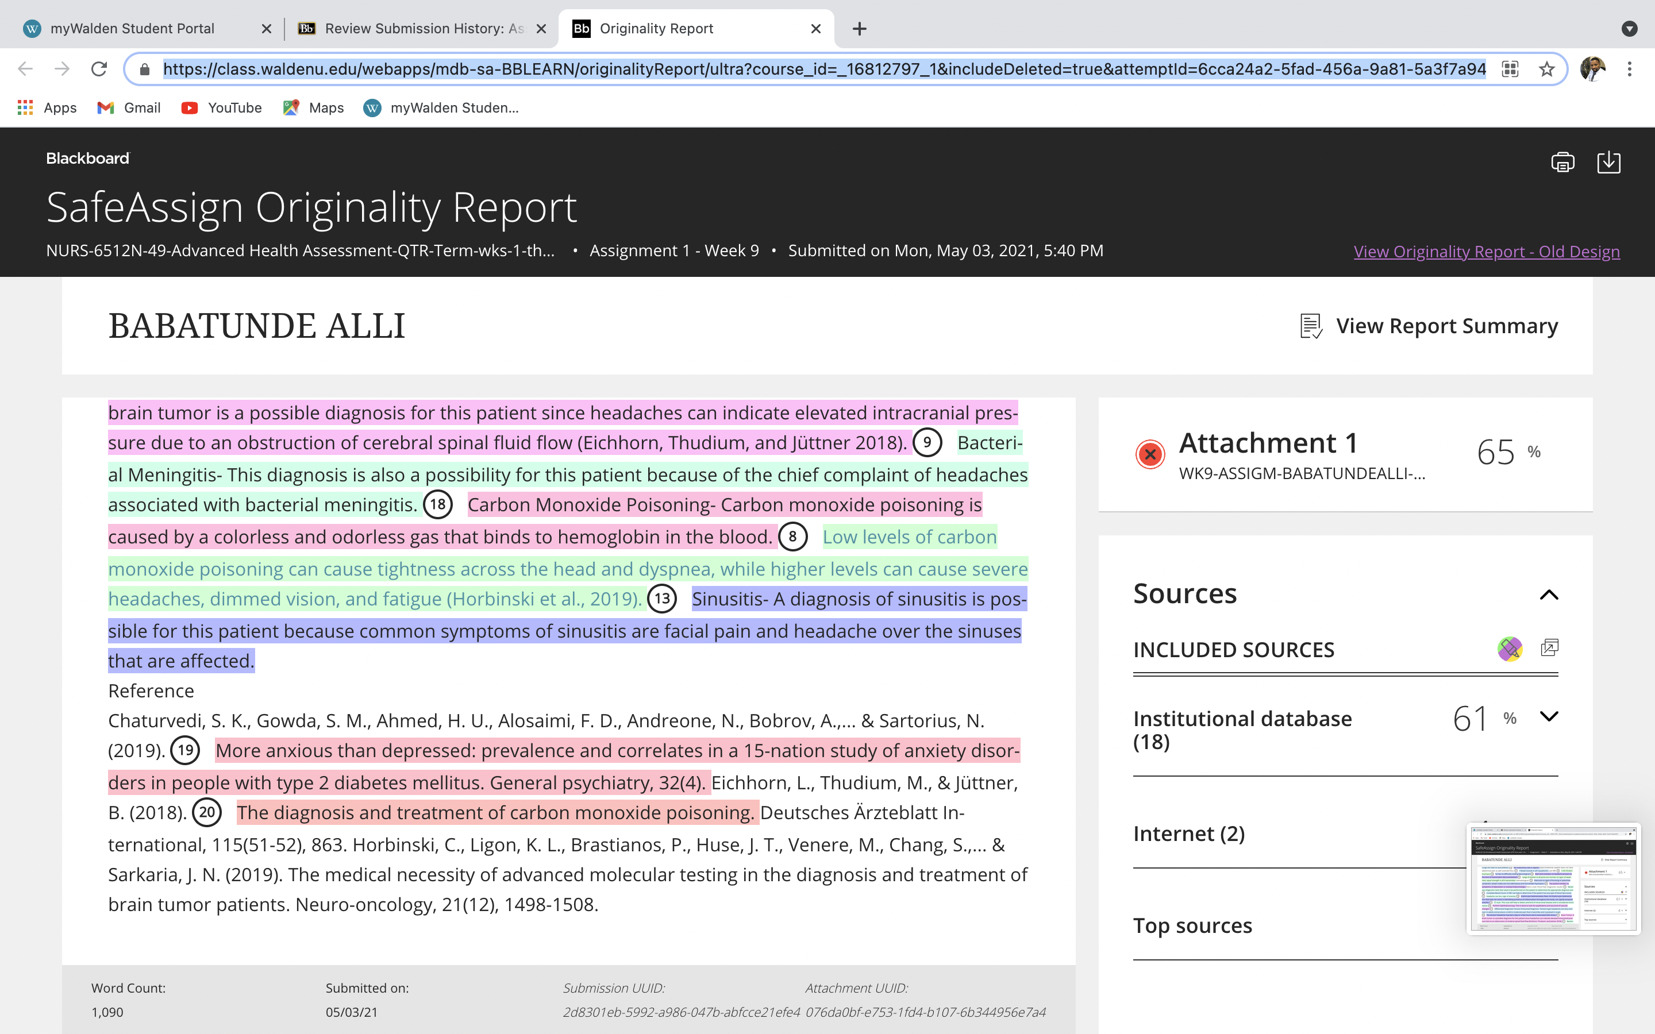This screenshot has height=1034, width=1655.
Task: Click the Word Count value 1,090
Action: [x=108, y=1012]
